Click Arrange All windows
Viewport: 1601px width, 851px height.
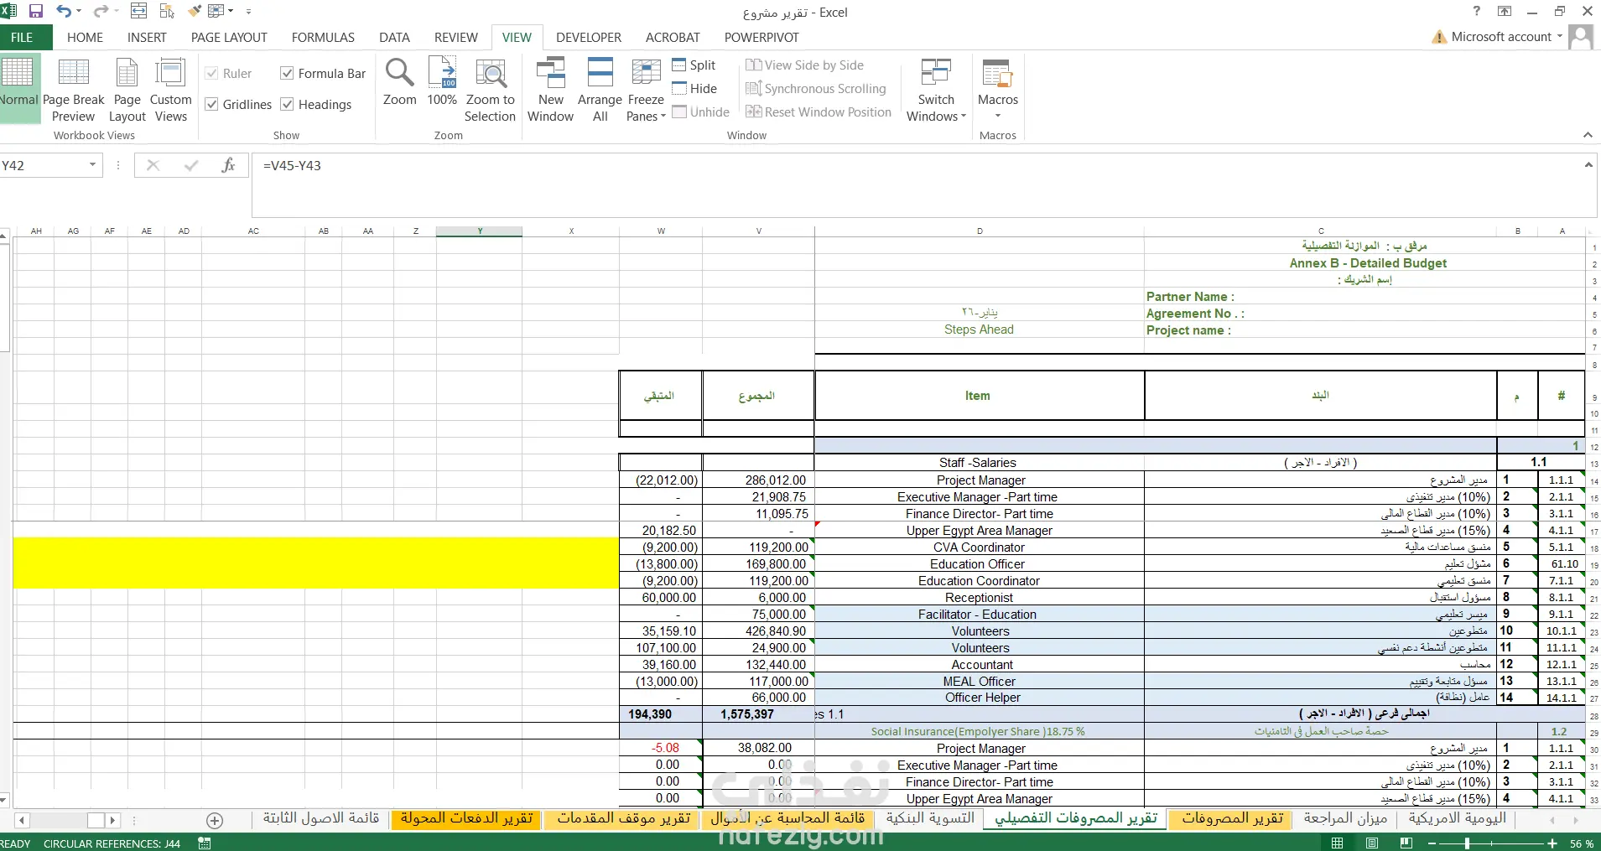point(600,90)
